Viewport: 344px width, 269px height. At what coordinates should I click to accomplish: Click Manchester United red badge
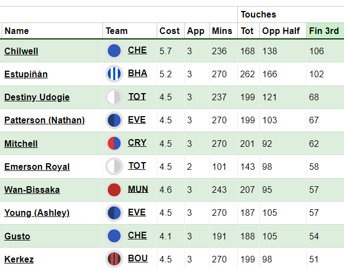pos(114,190)
